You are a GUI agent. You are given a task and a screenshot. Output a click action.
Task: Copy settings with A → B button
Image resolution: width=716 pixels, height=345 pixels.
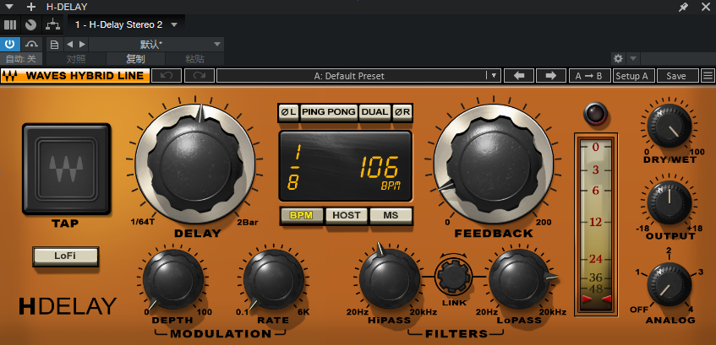point(590,76)
